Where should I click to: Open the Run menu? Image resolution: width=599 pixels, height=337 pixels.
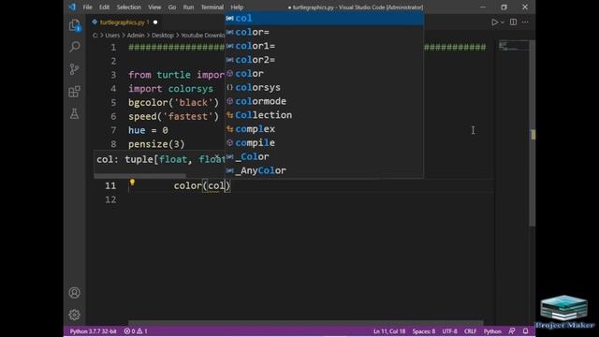tap(188, 7)
